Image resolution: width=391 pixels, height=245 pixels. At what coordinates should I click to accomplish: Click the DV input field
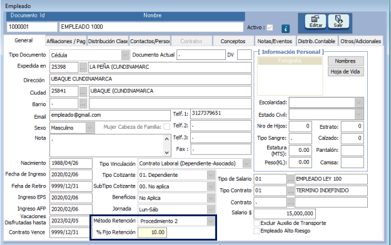pyautogui.click(x=244, y=55)
